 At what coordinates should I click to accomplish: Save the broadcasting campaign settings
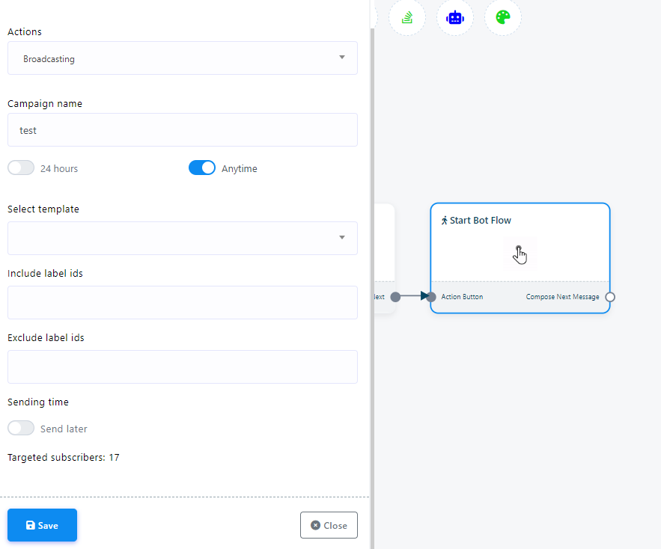tap(42, 525)
